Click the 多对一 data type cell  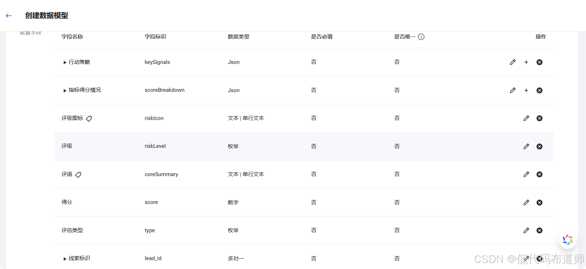click(x=236, y=259)
